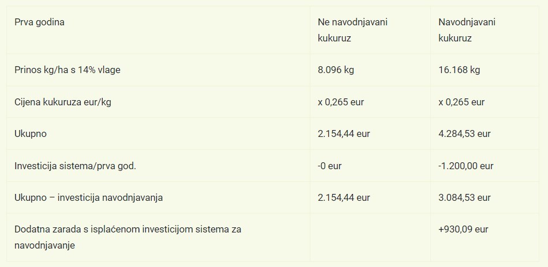Select the -0 eur investment value
Image resolution: width=548 pixels, height=267 pixels.
tap(329, 166)
